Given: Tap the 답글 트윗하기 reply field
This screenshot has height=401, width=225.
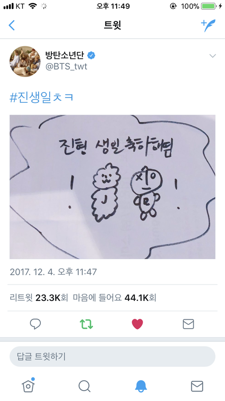Looking at the screenshot, I should coord(112,356).
